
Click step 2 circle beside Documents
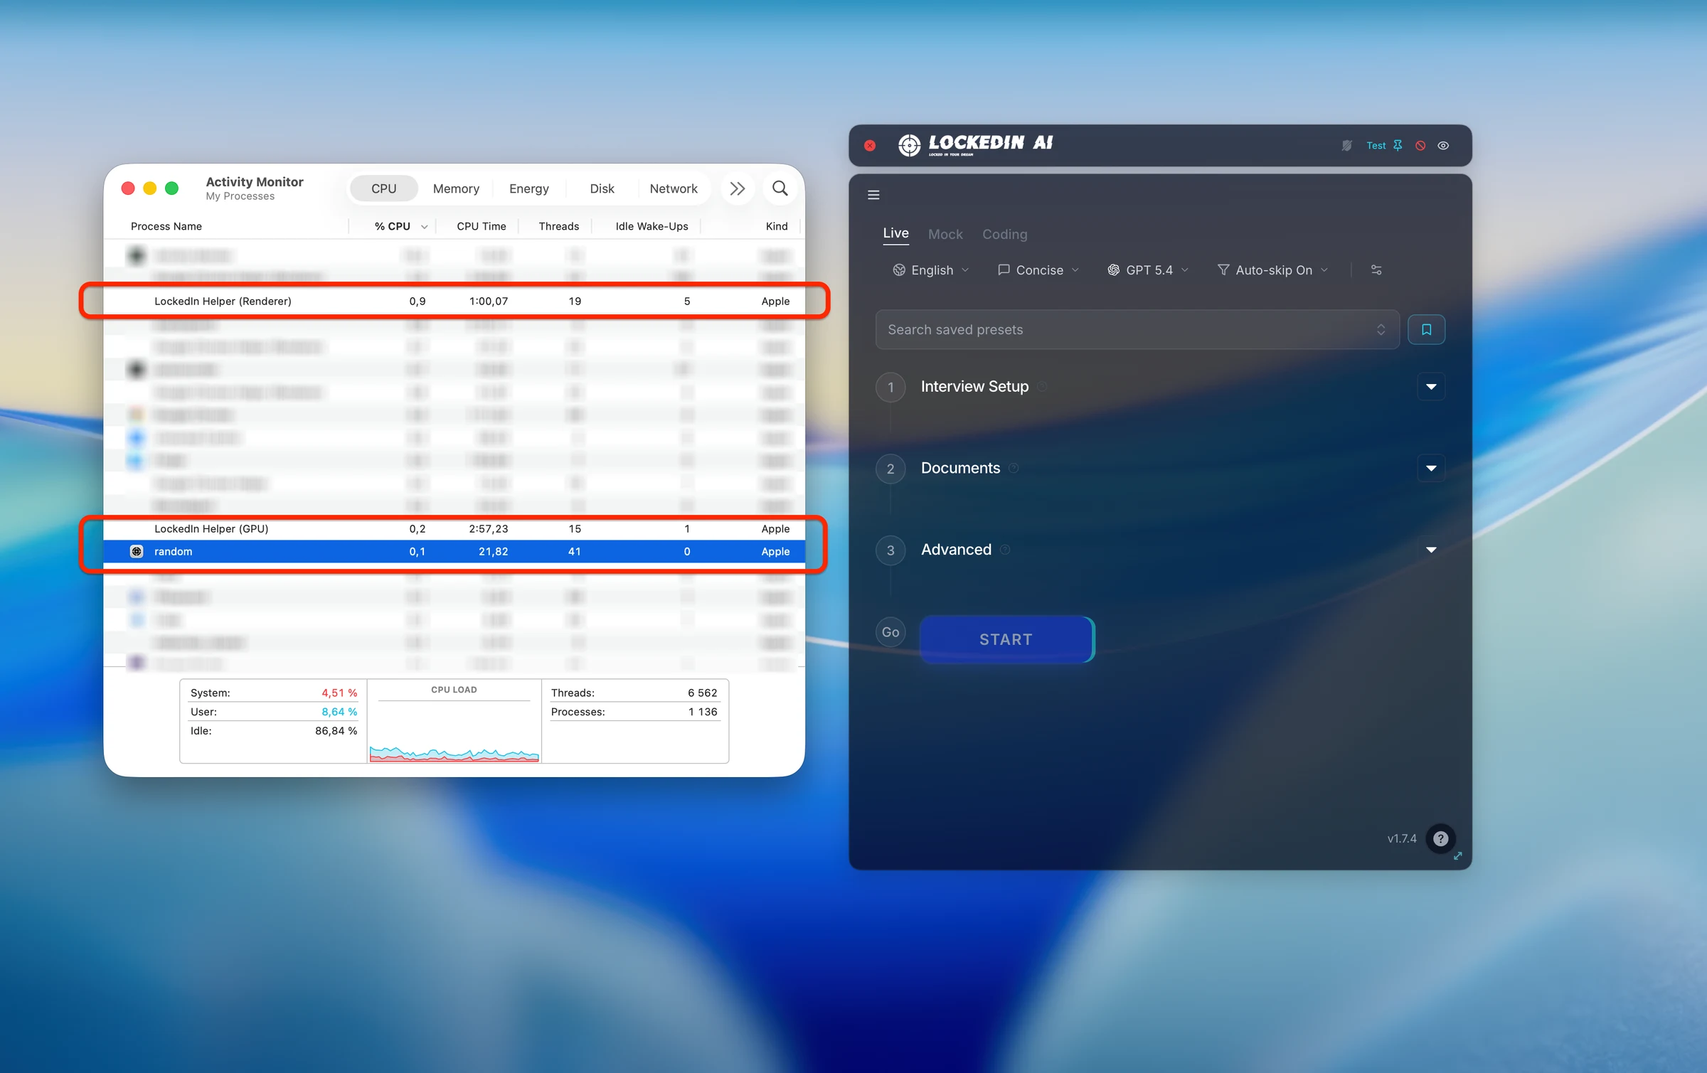[x=890, y=469]
